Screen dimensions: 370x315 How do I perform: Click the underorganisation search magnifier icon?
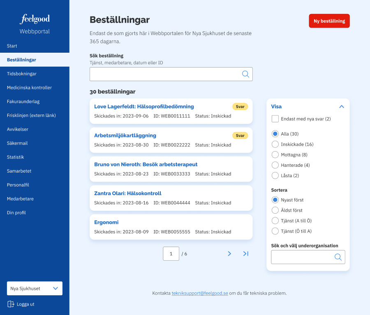(x=338, y=257)
